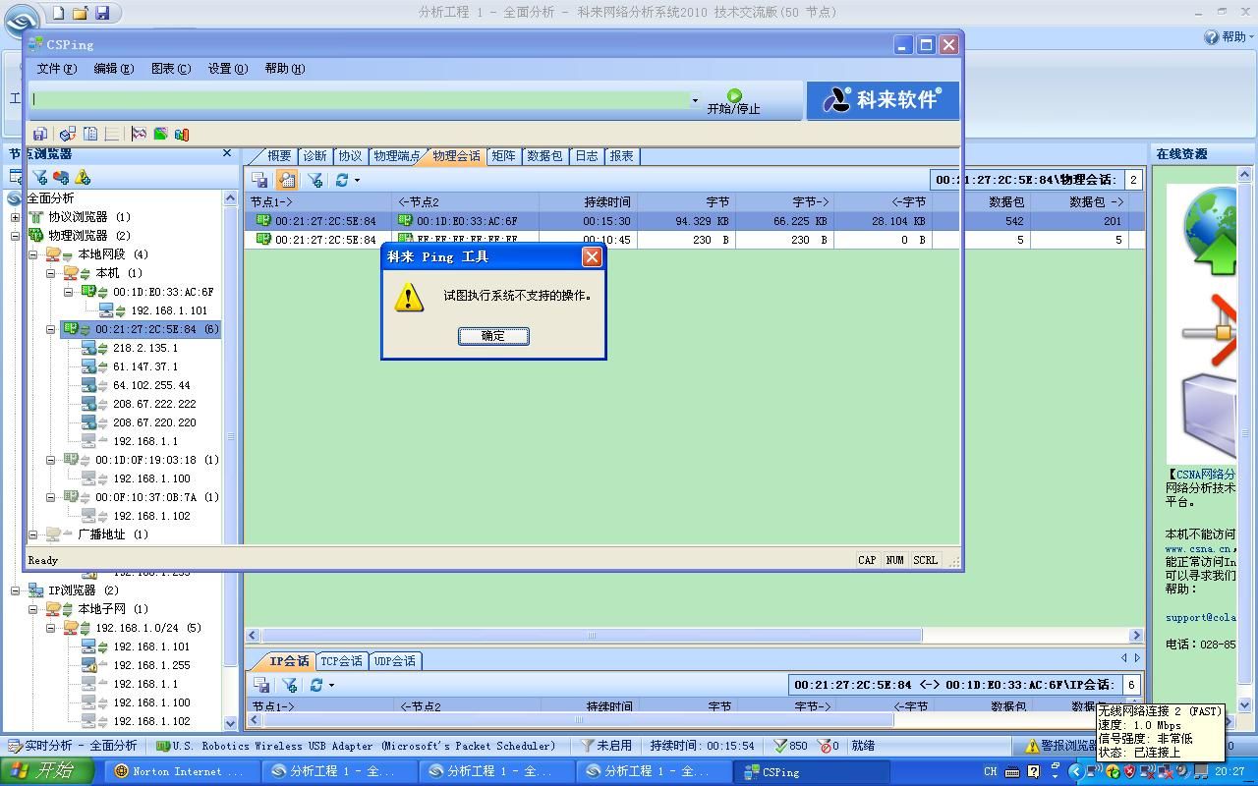This screenshot has height=786, width=1258.
Task: Click add-alarm triangle icon in node browser
Action: pyautogui.click(x=83, y=177)
